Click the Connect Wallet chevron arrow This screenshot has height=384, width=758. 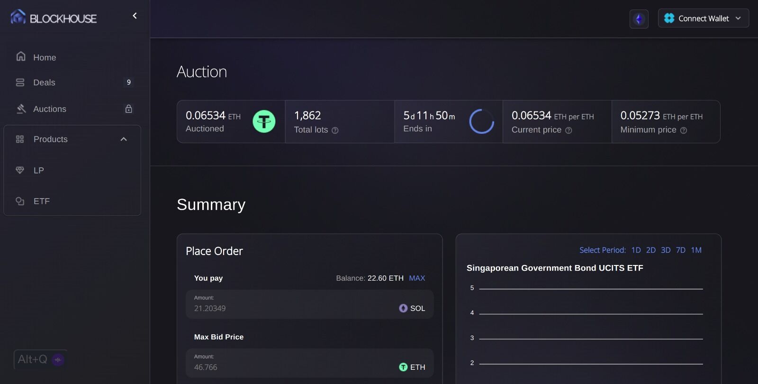coord(738,18)
